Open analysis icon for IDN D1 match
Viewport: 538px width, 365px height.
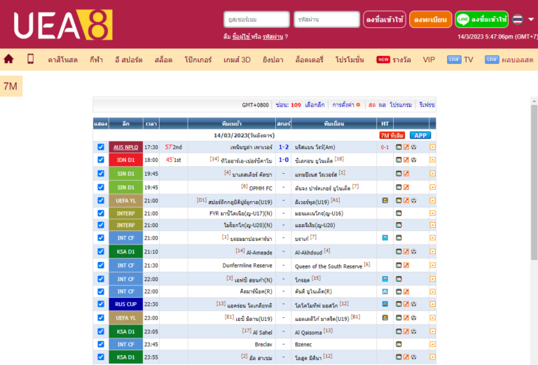pyautogui.click(x=399, y=160)
